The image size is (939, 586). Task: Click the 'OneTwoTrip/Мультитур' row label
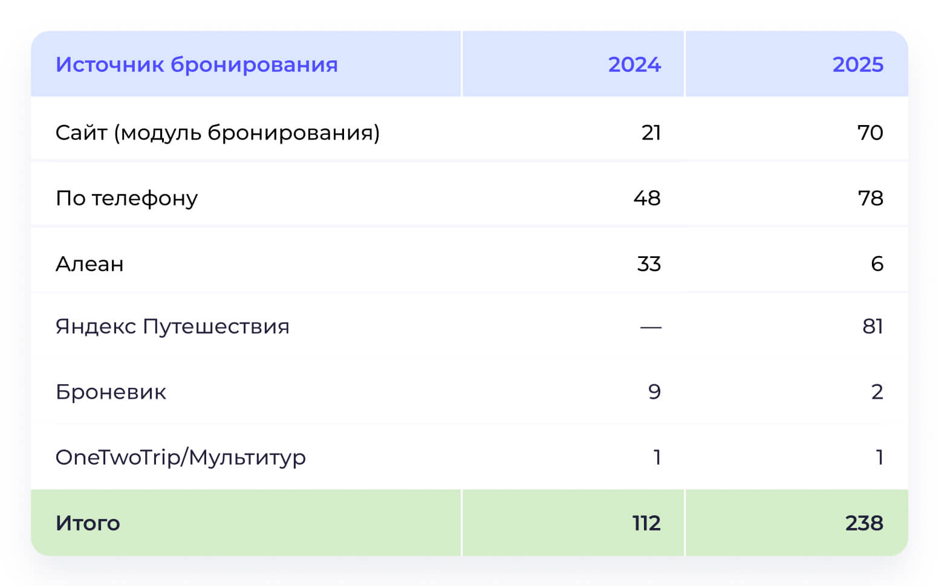[x=181, y=457]
